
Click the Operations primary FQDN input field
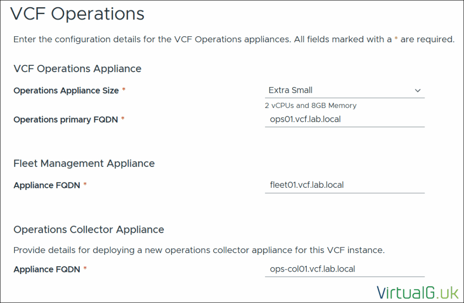click(344, 119)
